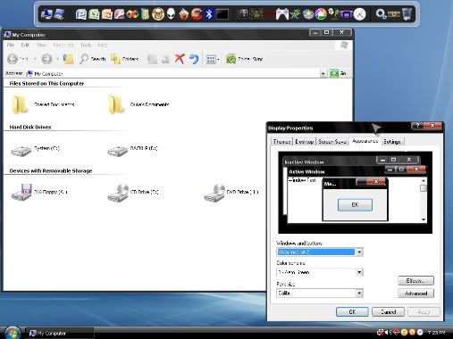The width and height of the screenshot is (453, 339).
Task: Open the Recycle Bin icon in the dock
Action: coord(407,14)
